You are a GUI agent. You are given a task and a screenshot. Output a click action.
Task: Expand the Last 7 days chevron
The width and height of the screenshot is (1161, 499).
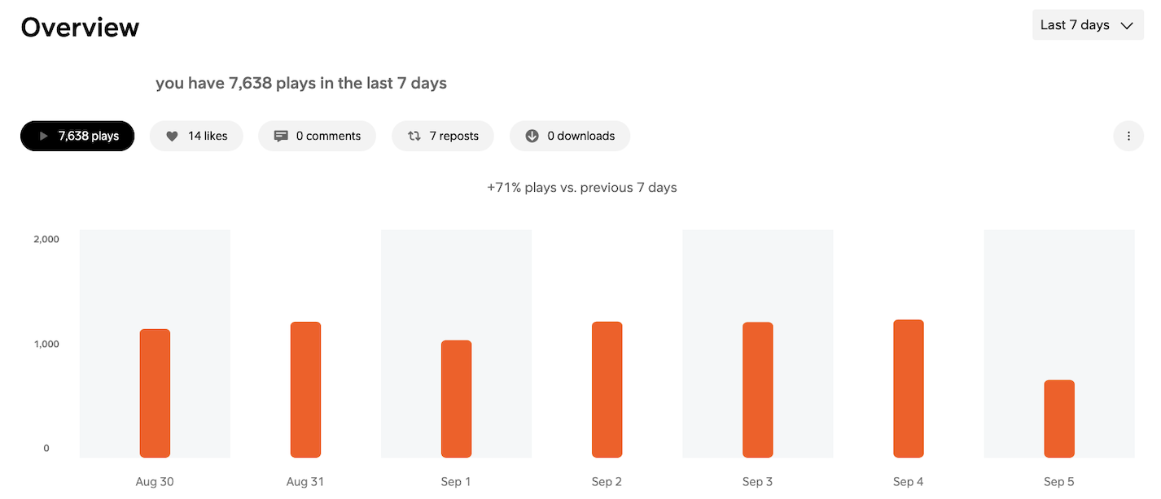coord(1127,25)
